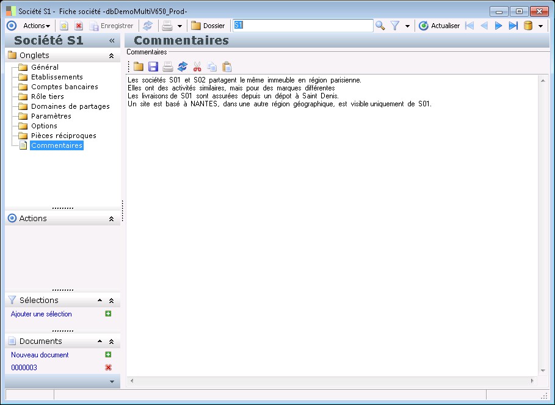Click the search field containing S1
The height and width of the screenshot is (405, 555).
tap(302, 26)
